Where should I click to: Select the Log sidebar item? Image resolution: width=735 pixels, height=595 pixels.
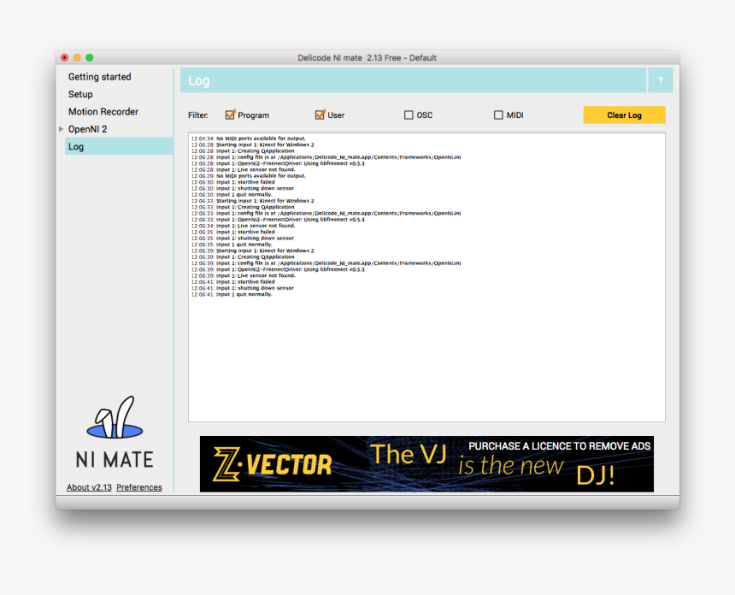tap(119, 146)
